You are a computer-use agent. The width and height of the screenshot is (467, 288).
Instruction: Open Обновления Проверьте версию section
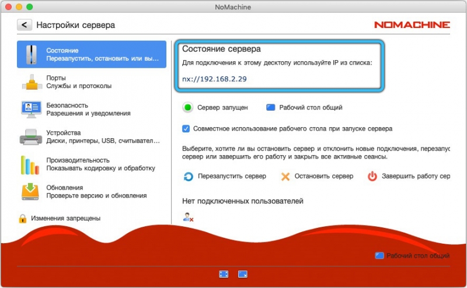click(92, 192)
